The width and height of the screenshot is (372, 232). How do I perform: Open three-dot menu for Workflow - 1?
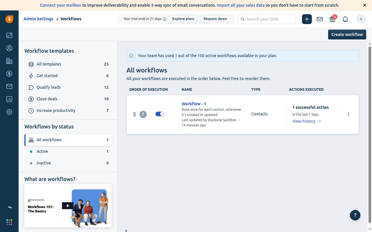[348, 114]
